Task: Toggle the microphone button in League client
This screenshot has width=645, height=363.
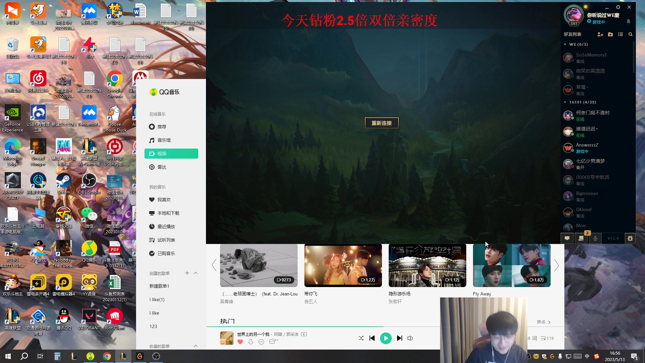Action: coord(595,238)
